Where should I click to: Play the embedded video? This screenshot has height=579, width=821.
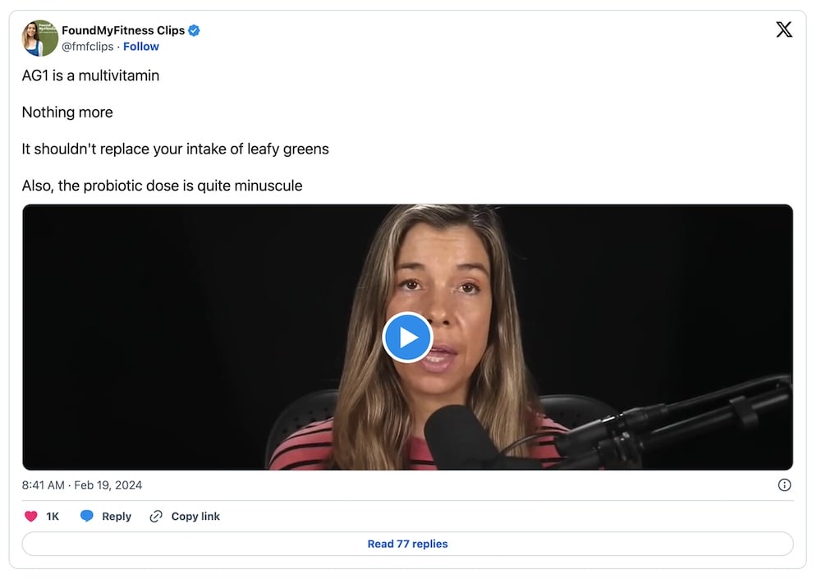coord(407,337)
